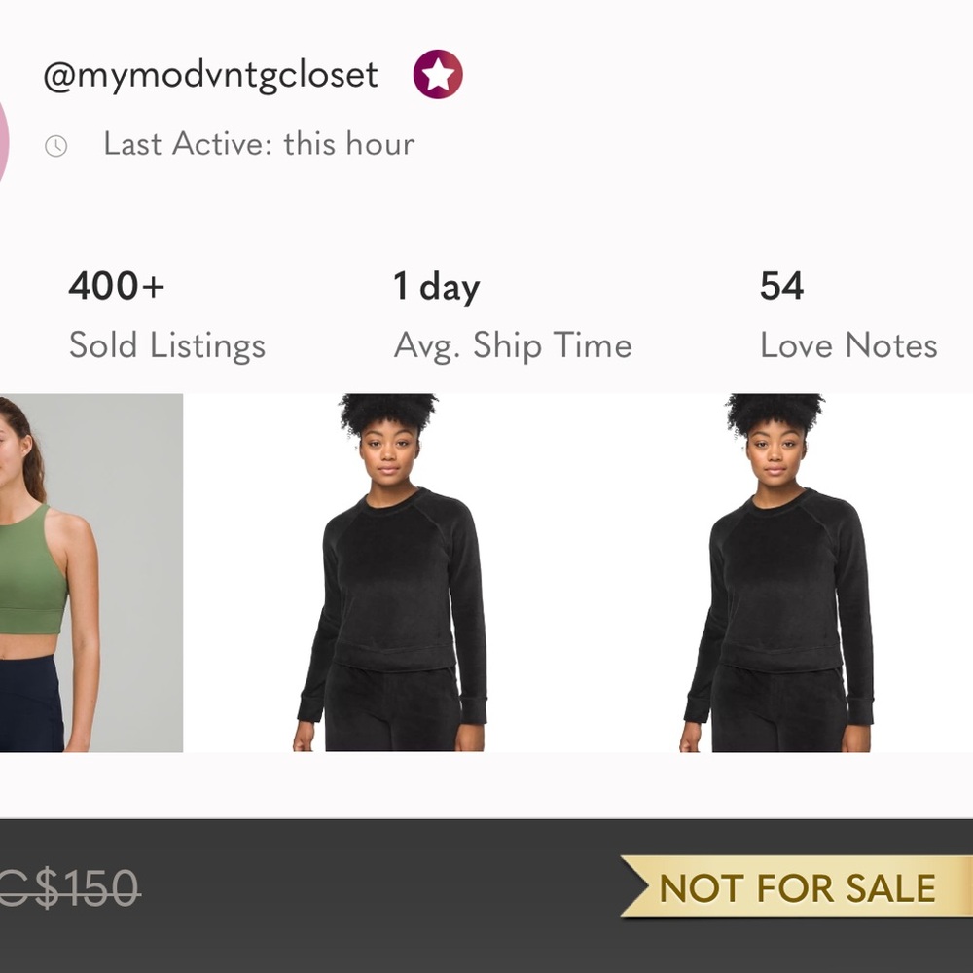Screen dimensions: 973x973
Task: Tap the 400+ sold count
Action: (x=117, y=286)
